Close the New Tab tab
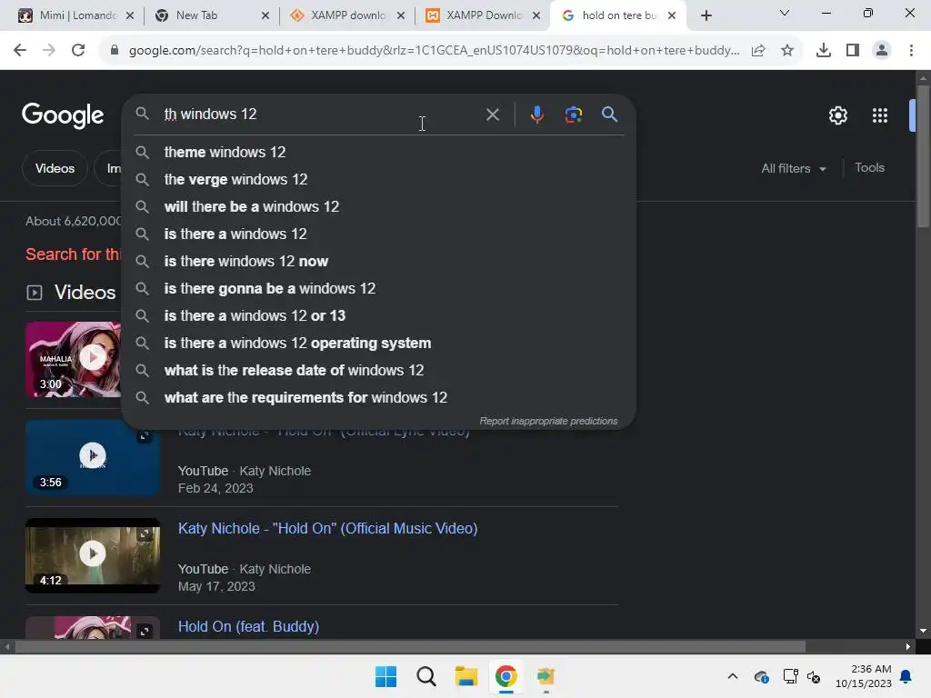Image resolution: width=931 pixels, height=698 pixels. coord(265,15)
